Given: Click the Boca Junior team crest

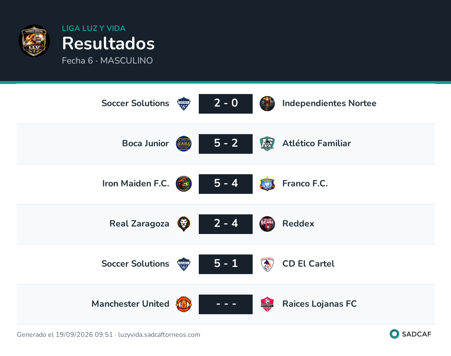Looking at the screenshot, I should point(183,144).
